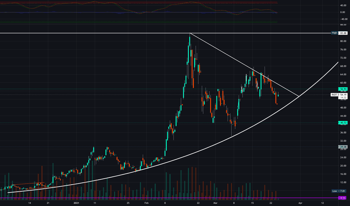Click the 44.00 price scale value
The height and width of the screenshot is (206, 350).
pyautogui.click(x=343, y=116)
